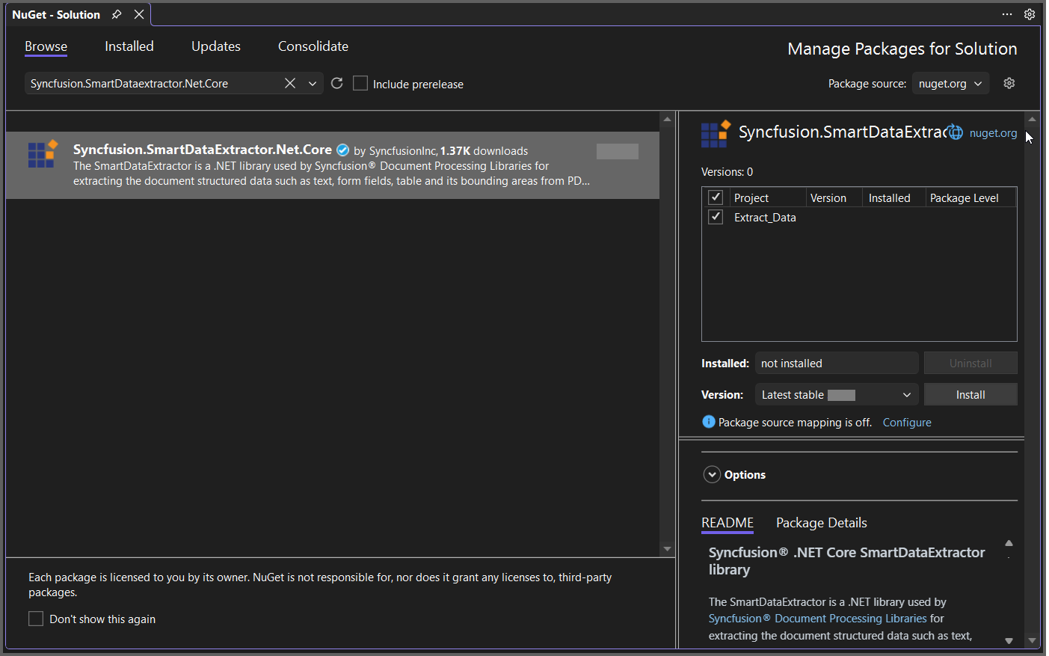The image size is (1049, 656).
Task: Close the NuGet - Solution tab
Action: click(x=139, y=14)
